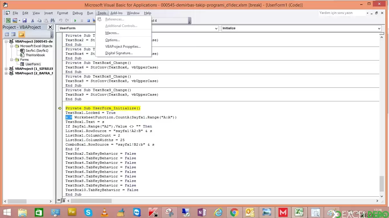Image resolution: width=389 pixels, height=218 pixels.
Task: Click the TextBox1.Locked = True line
Action: tap(90, 113)
